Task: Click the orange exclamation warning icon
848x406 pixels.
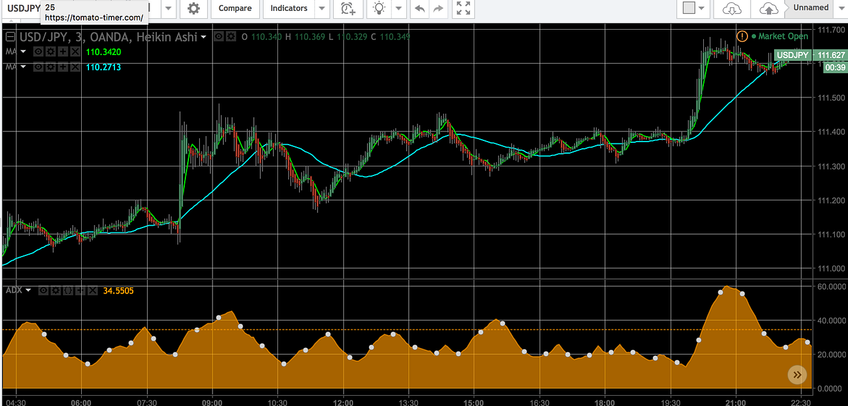Action: tap(742, 36)
